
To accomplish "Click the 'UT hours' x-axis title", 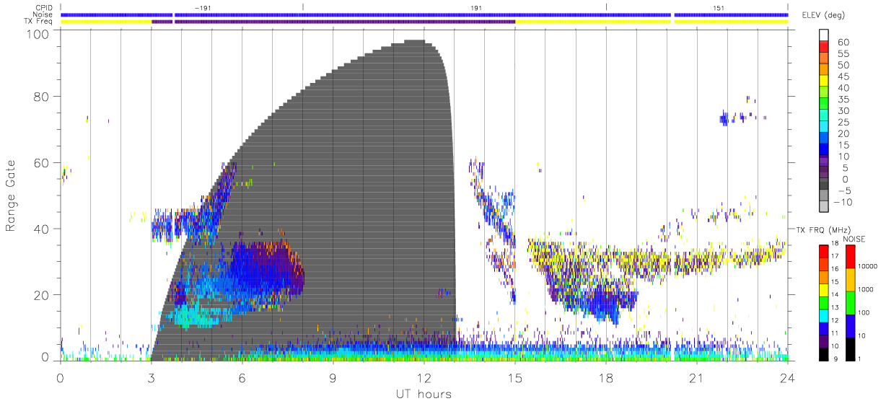I will [x=424, y=394].
